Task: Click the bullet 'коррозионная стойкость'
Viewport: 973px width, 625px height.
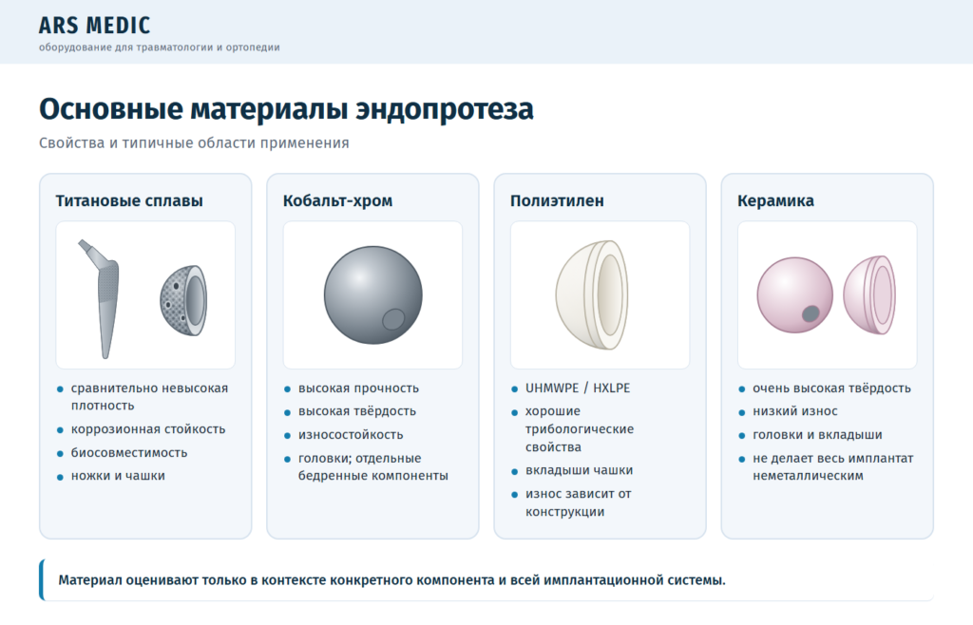Action: [148, 429]
